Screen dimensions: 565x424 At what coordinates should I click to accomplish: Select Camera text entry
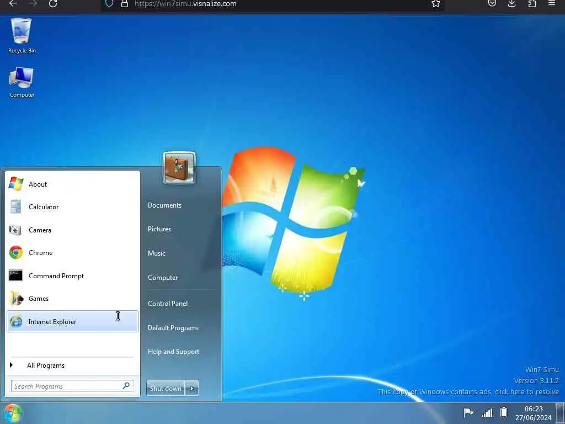40,230
